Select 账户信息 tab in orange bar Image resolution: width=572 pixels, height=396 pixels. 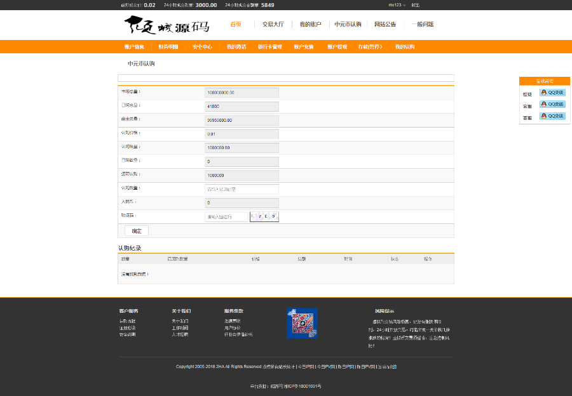click(134, 46)
